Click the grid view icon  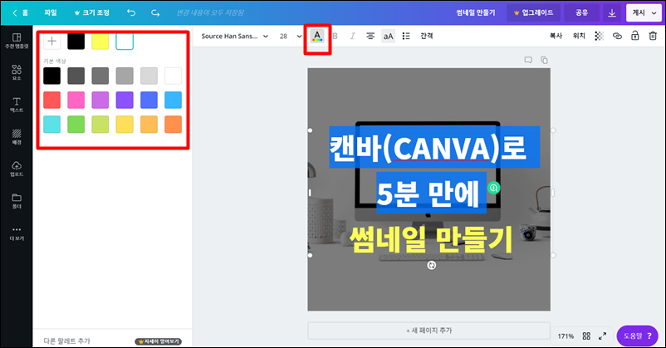[586, 336]
